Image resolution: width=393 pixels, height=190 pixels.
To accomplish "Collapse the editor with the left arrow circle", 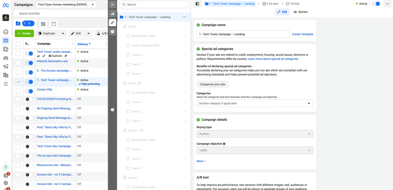I will 112,110.
